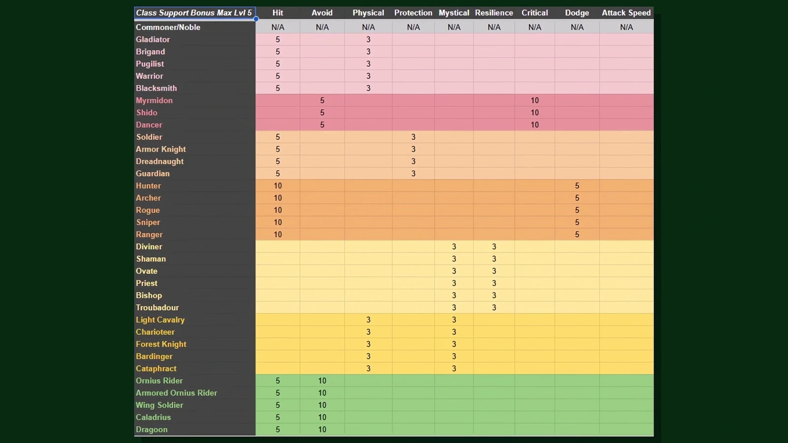
Task: Select the 'Class Support Bonus Max Lvl 5' header cell
Action: (x=195, y=13)
